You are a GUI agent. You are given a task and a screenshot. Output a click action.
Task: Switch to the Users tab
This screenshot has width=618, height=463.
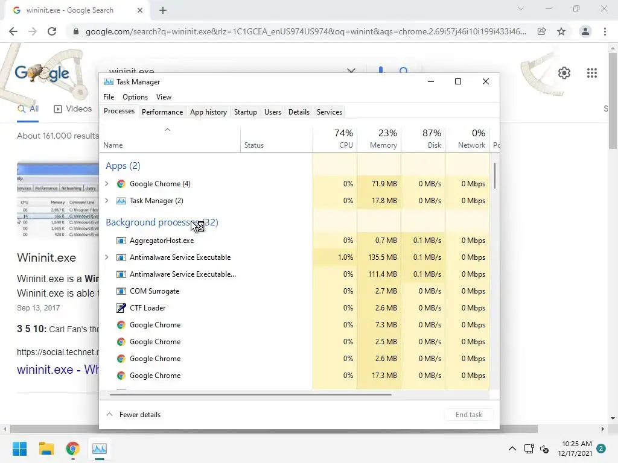point(272,112)
